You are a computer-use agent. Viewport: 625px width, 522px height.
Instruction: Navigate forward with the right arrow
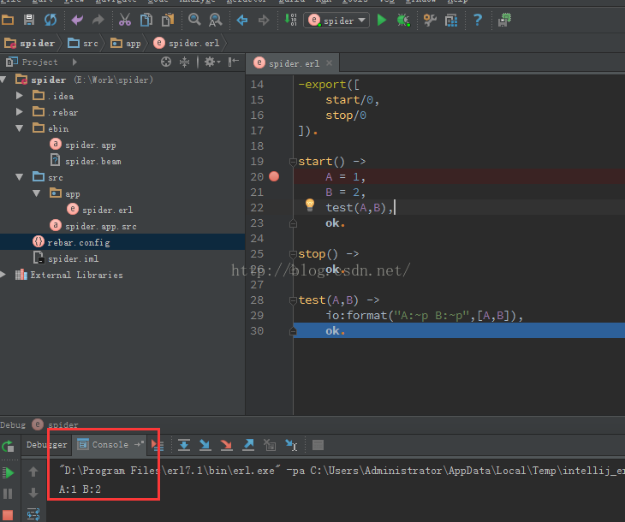click(264, 20)
